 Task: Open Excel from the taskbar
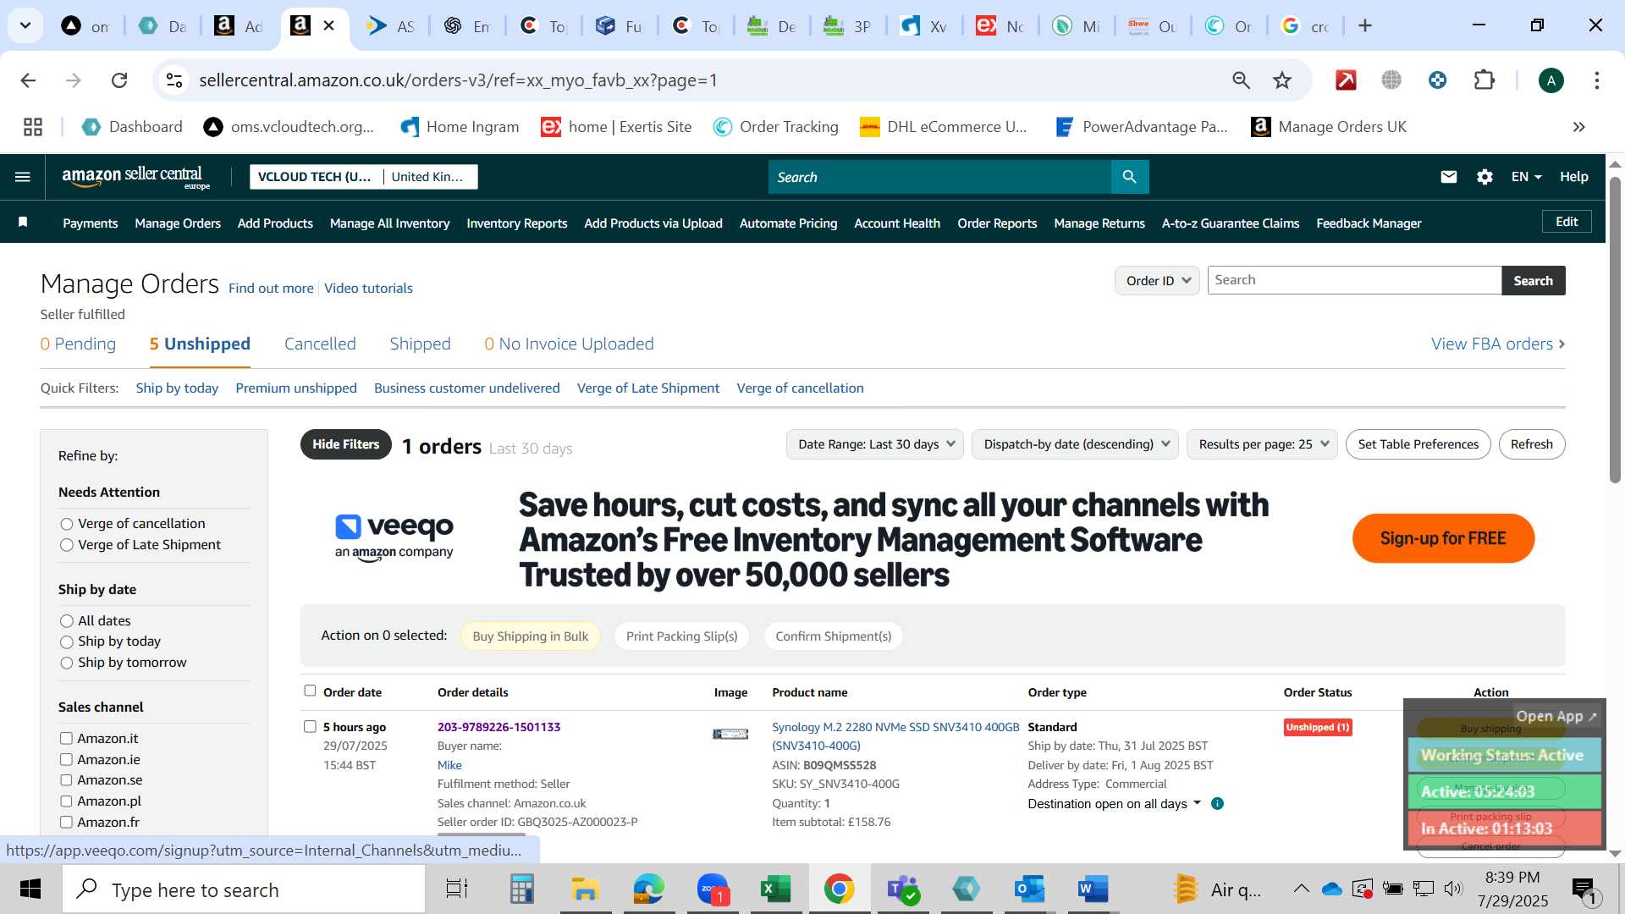click(x=775, y=889)
